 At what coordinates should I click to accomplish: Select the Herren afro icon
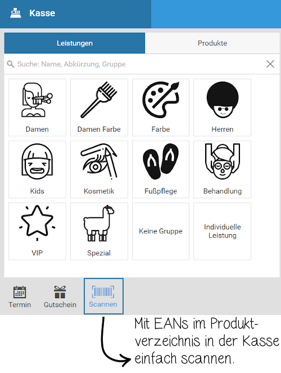click(223, 100)
